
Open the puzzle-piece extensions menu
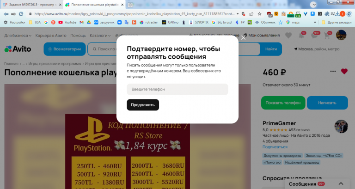[x=327, y=14]
